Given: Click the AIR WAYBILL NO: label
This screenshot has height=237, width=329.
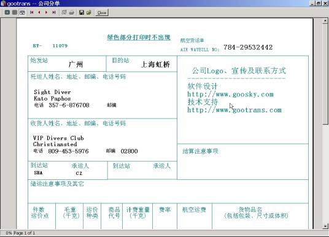Looking at the screenshot, I should pyautogui.click(x=200, y=50).
